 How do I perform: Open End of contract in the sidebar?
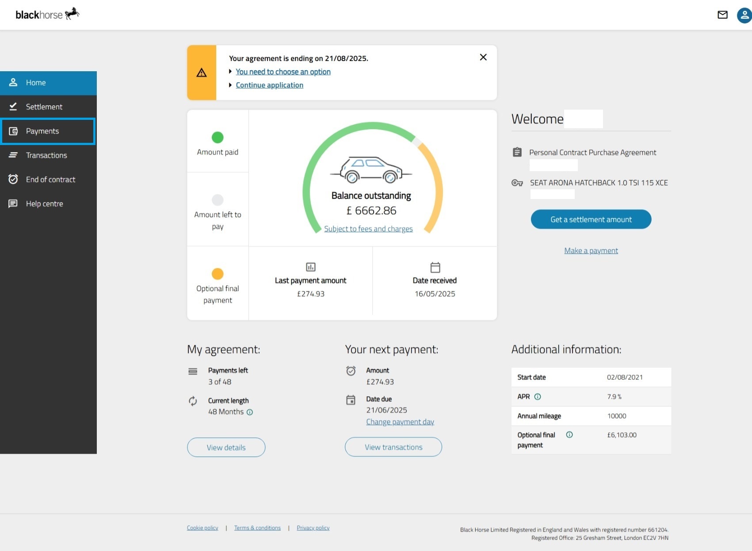click(x=48, y=180)
